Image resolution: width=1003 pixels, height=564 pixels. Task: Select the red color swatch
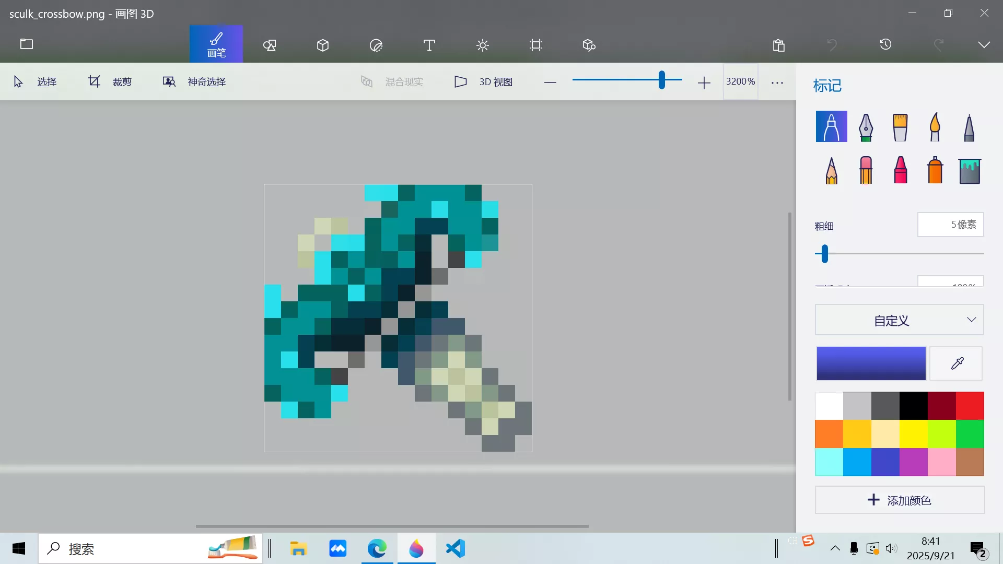[x=970, y=405]
